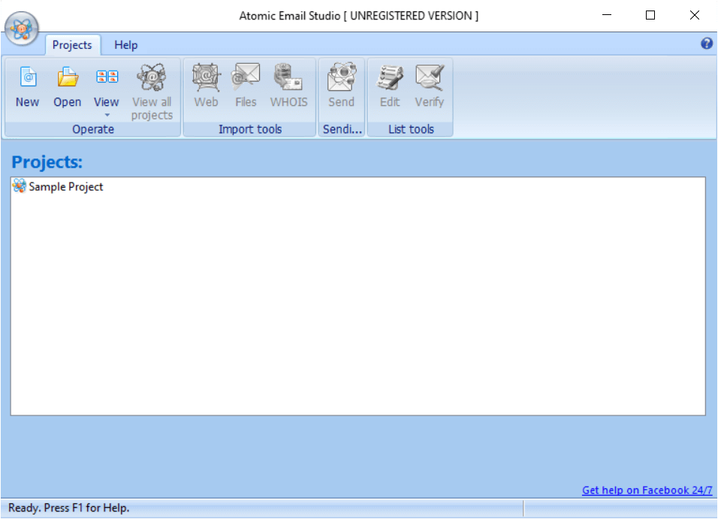Click the Atomic Email Studio orb button
The image size is (718, 519).
coord(21,29)
